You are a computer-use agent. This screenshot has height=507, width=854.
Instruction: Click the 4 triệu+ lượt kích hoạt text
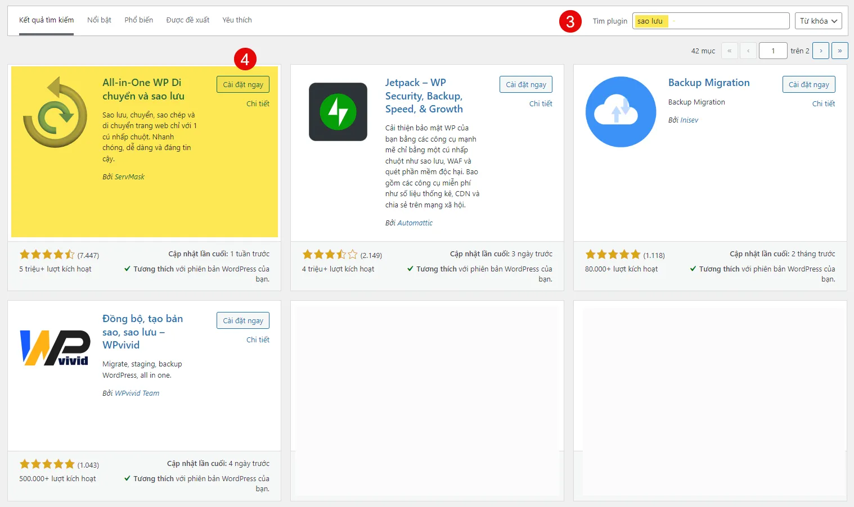[x=338, y=269]
